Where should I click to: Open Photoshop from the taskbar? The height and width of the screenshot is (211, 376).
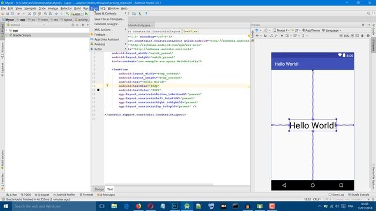tap(175, 206)
